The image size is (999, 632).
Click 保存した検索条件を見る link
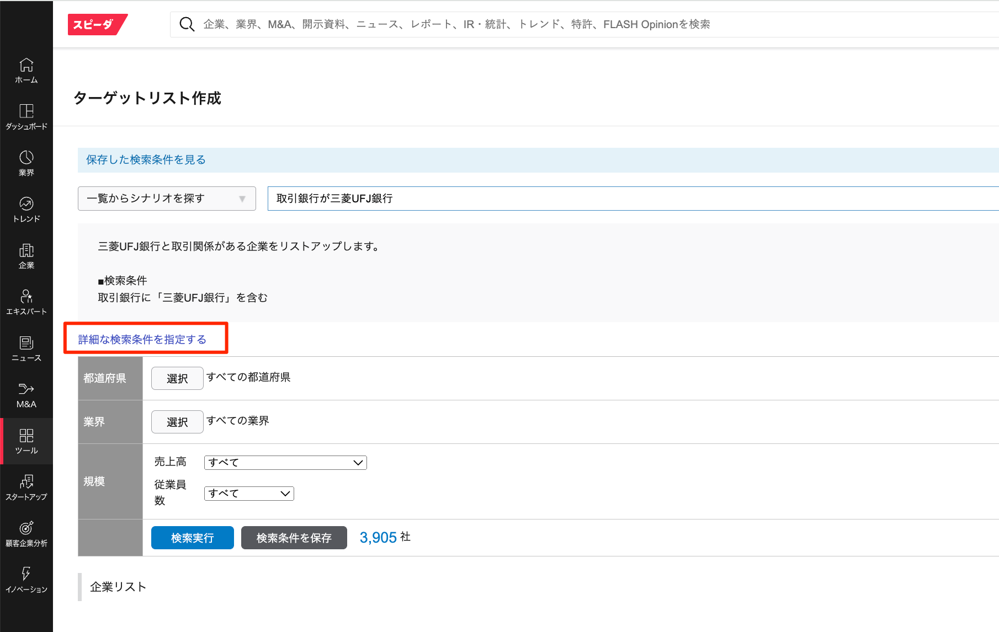(146, 160)
